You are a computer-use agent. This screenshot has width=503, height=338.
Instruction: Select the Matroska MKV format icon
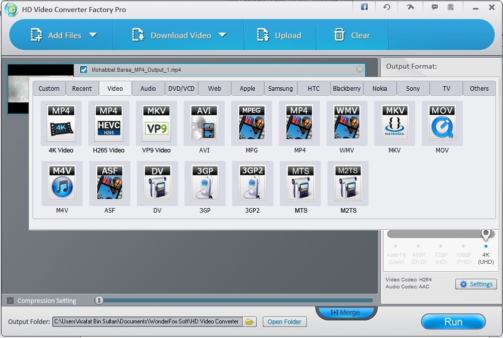tap(395, 123)
